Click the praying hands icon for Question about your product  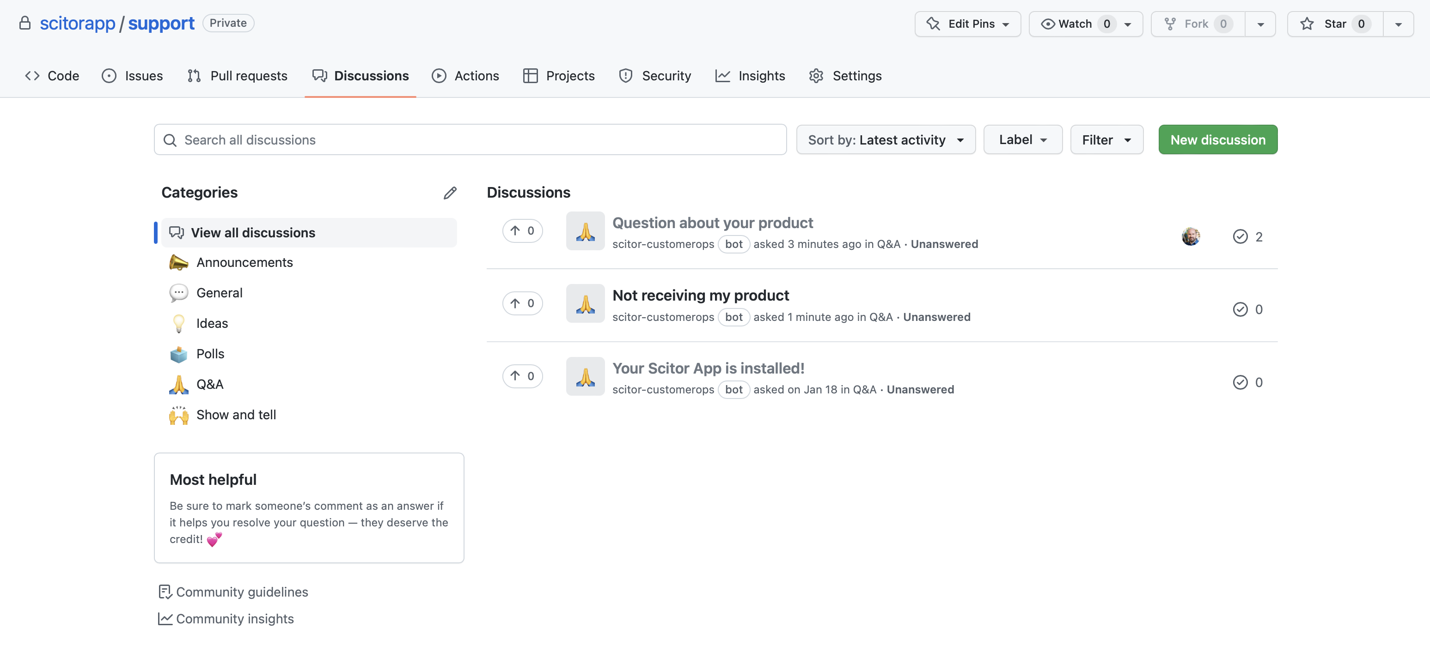585,231
